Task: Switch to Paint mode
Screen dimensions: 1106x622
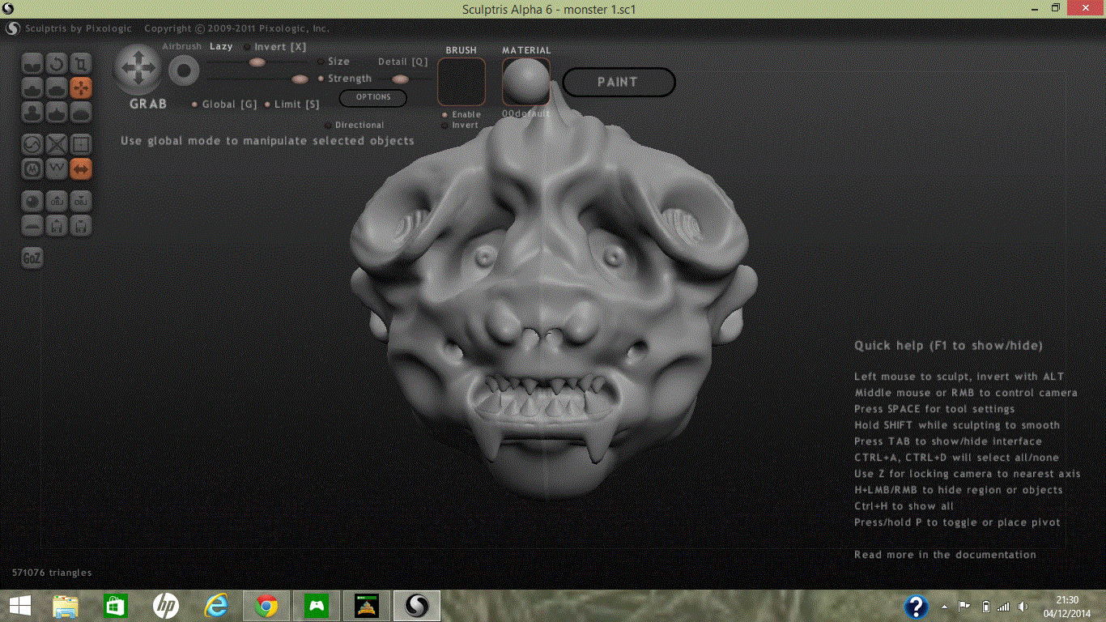Action: [x=619, y=82]
